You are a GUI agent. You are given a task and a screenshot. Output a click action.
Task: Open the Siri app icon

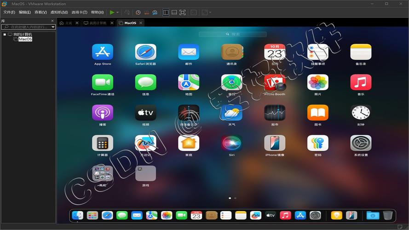tap(231, 143)
